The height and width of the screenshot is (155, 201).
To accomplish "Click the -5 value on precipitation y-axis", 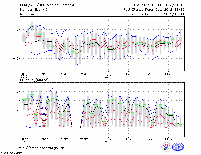I will point(17,137).
